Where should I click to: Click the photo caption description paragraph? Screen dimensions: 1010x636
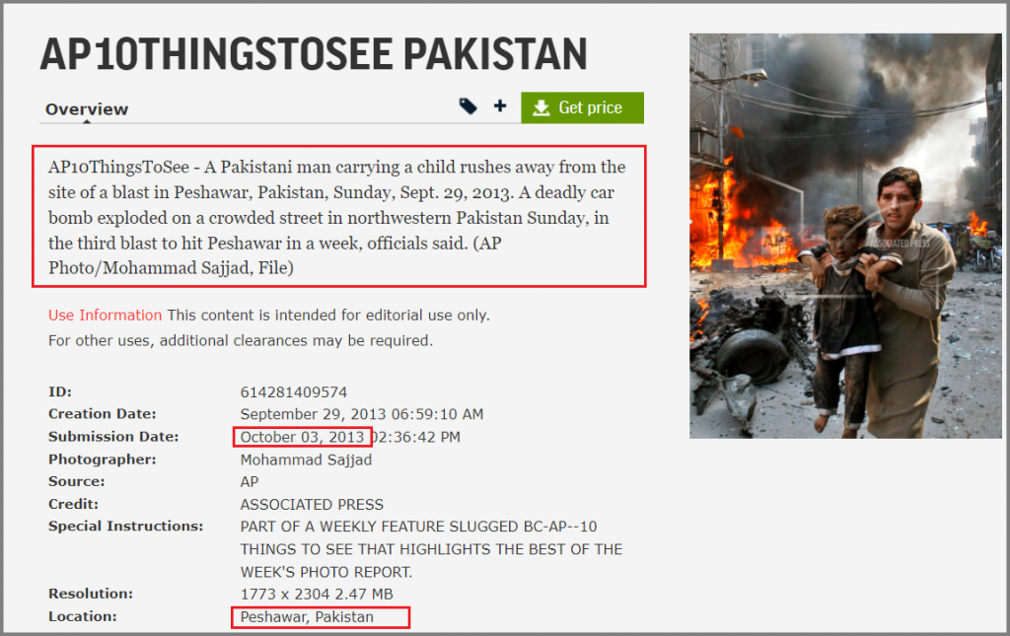pyautogui.click(x=337, y=217)
